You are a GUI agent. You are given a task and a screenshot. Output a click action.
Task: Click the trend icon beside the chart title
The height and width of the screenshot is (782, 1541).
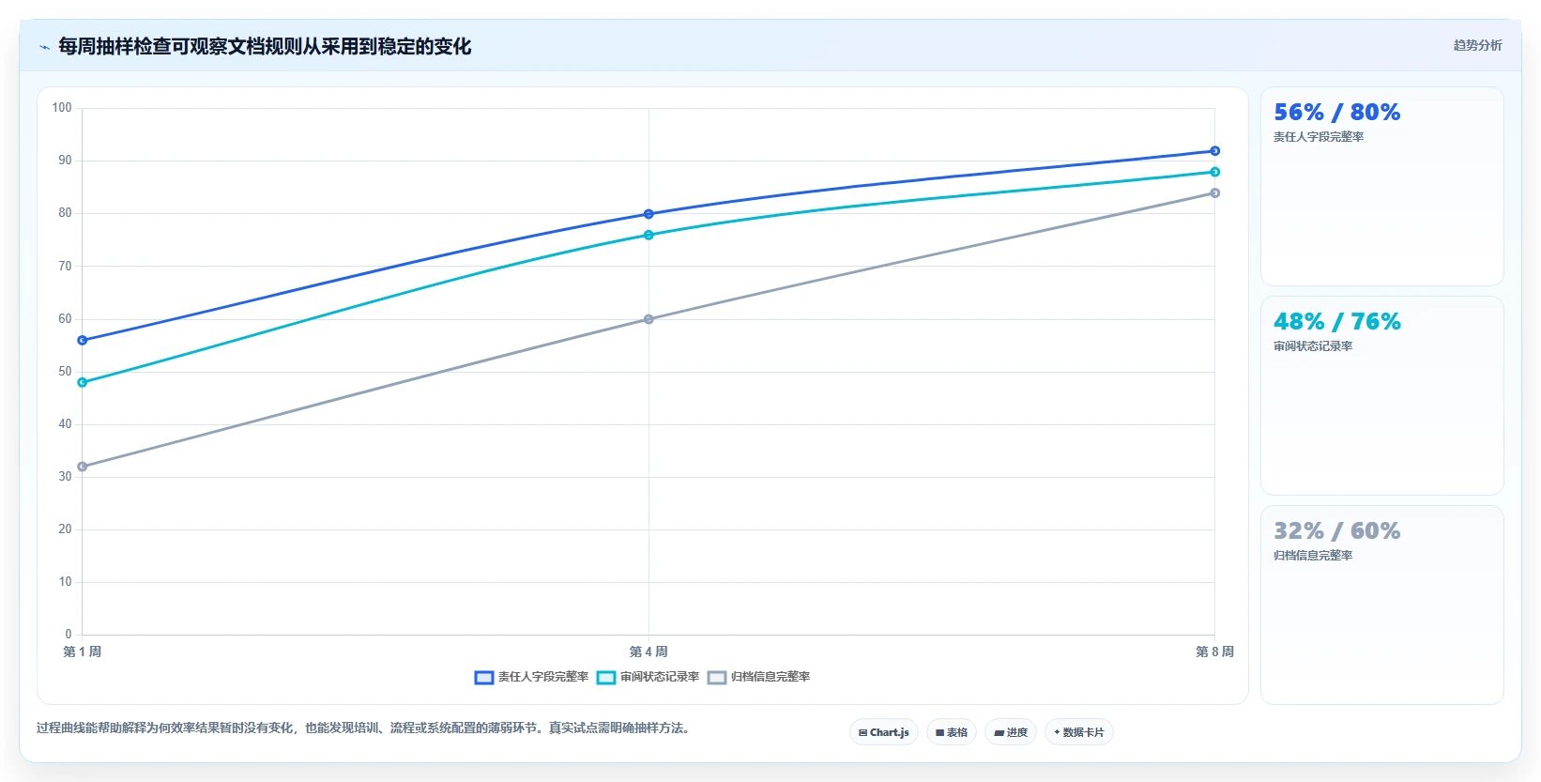coord(44,47)
